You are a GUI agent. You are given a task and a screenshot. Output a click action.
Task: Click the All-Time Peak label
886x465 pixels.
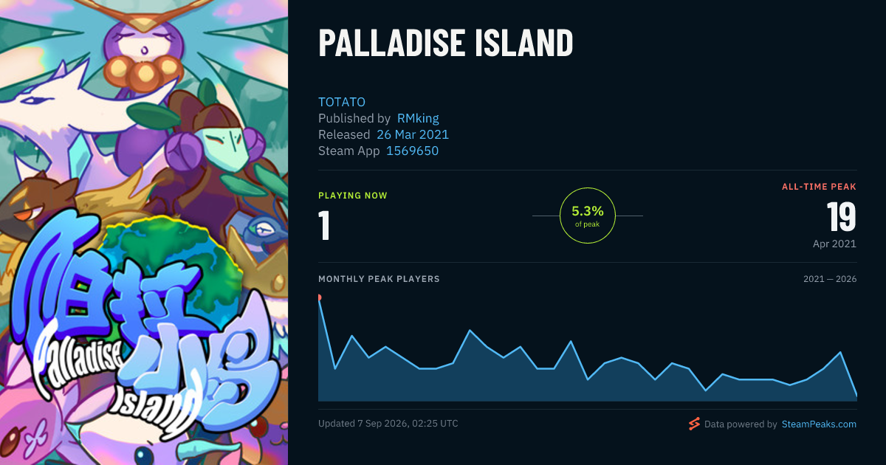[x=819, y=187]
